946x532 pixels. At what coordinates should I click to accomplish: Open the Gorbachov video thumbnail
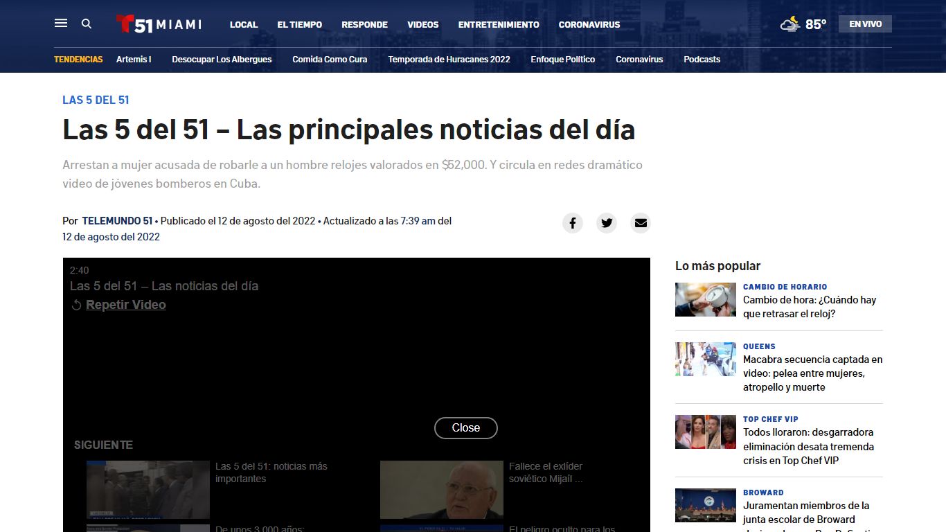point(442,490)
